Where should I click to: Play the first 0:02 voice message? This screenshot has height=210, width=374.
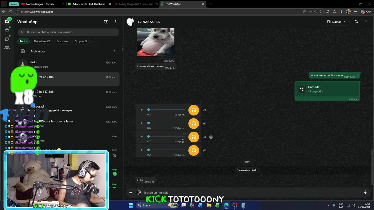tap(142, 110)
